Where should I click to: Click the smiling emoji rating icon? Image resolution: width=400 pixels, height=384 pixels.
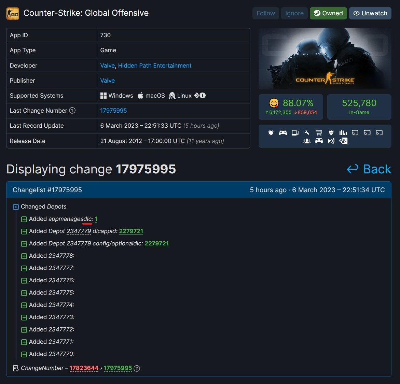coord(274,103)
